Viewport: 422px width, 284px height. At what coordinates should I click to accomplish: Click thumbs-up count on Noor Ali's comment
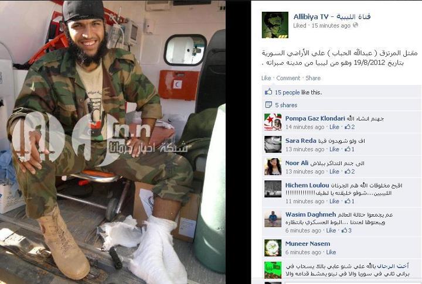350,172
